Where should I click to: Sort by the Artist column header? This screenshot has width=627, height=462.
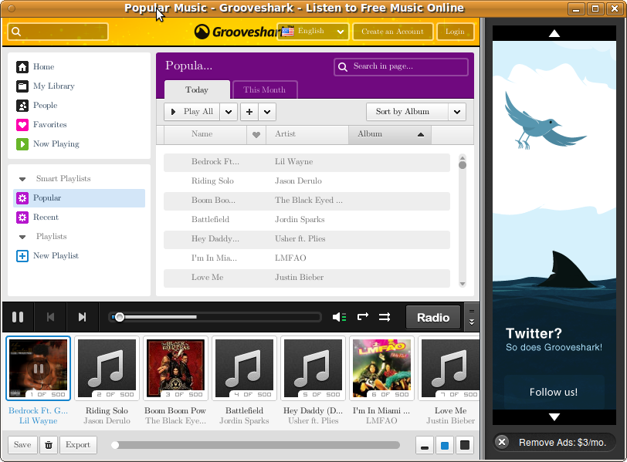307,134
